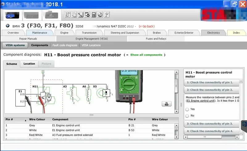Open the tools wrench toolbar icon
Image resolution: width=247 pixels, height=151 pixels.
67,14
